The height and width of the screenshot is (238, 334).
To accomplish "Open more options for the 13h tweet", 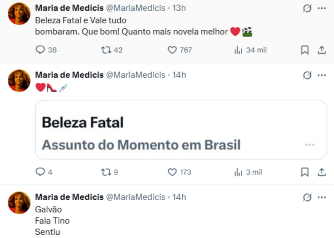I will pos(322,8).
